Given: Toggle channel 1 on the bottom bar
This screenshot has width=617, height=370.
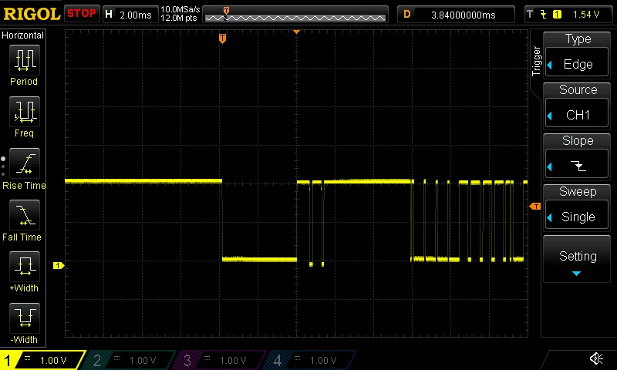Looking at the screenshot, I should pos(44,360).
